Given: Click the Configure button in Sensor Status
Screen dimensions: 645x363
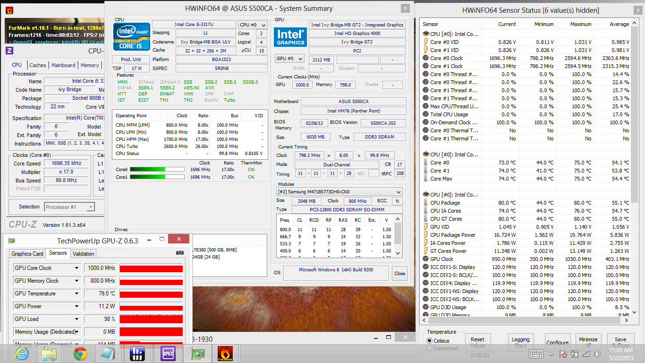Looking at the screenshot, I should 557,342.
